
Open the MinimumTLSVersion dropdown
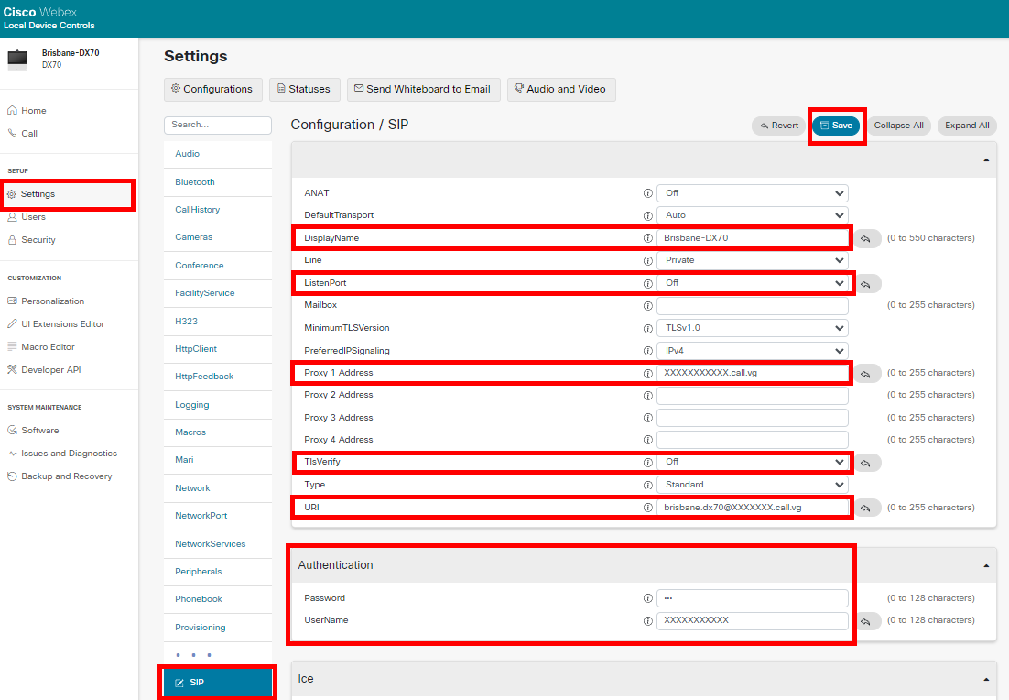click(x=753, y=328)
